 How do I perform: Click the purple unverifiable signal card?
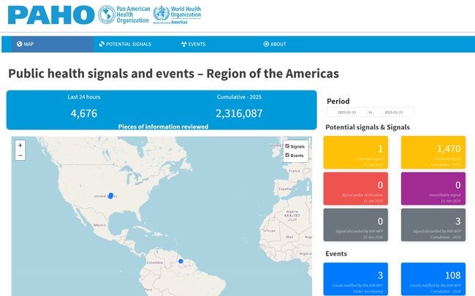pos(433,189)
